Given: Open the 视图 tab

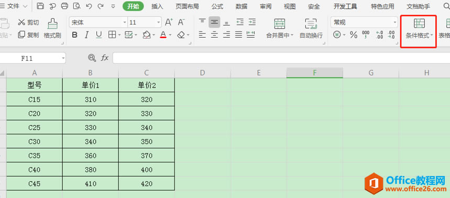Looking at the screenshot, I should (290, 6).
